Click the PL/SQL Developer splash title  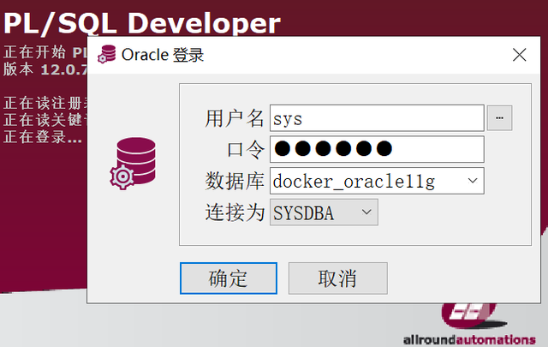(142, 24)
